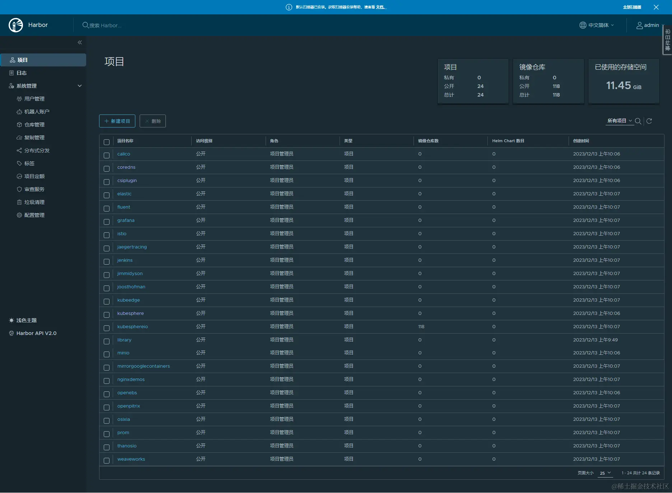Viewport: 672px width, 493px height.
Task: Click the Harbor API V2.0 icon
Action: (x=11, y=333)
